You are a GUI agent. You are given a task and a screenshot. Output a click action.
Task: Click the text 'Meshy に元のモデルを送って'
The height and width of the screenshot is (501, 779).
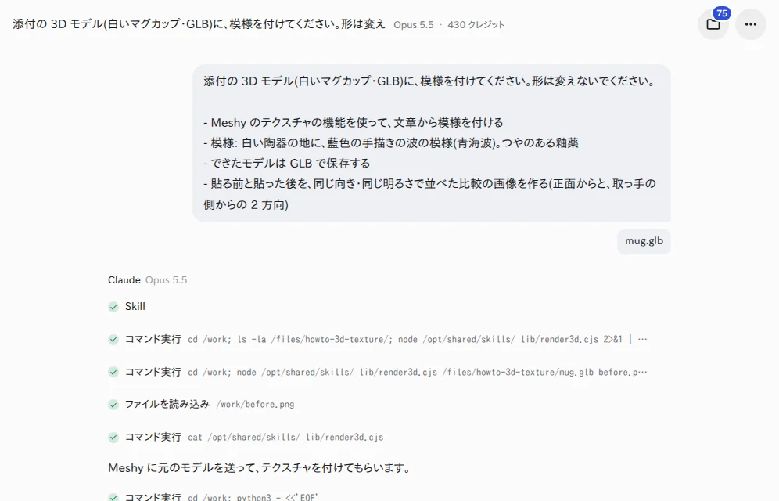(182, 468)
